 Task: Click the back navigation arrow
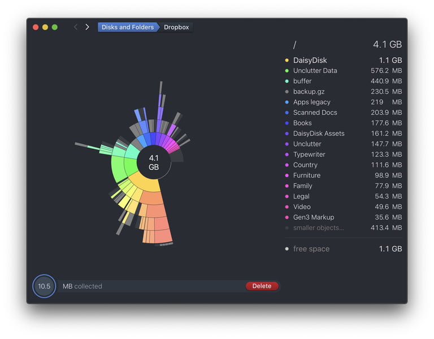click(76, 27)
